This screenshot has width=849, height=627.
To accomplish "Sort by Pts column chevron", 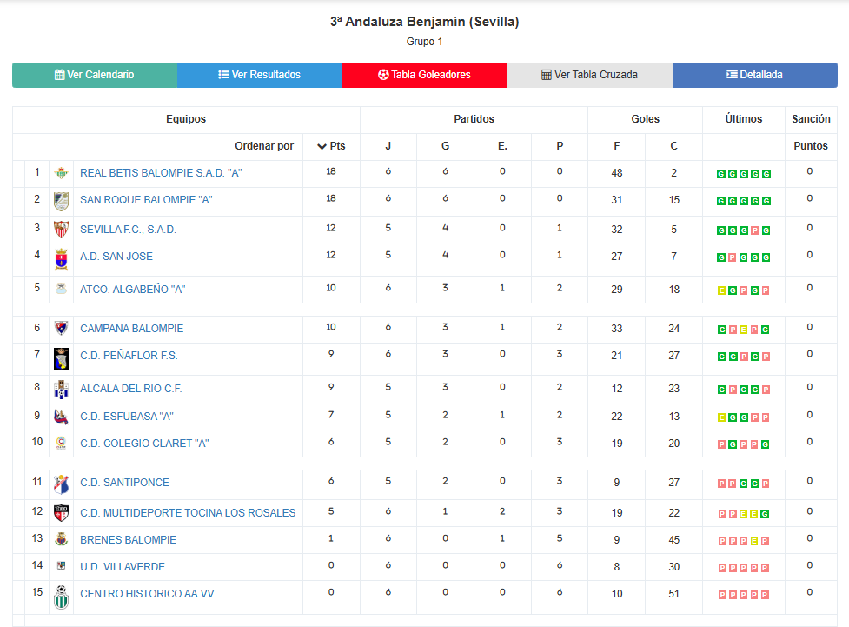I will (322, 146).
